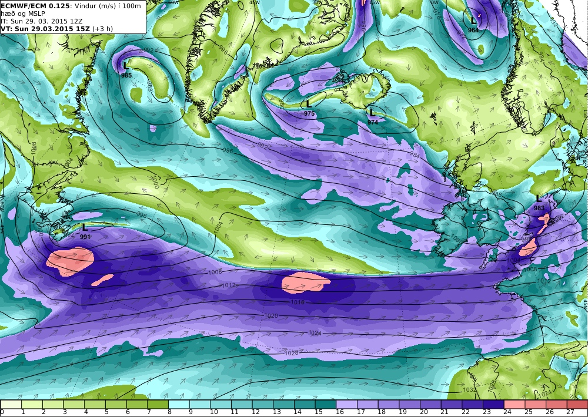
Task: Click the 'IT: Sun 29. 03. 2015 12Z' line
Action: tap(42, 21)
